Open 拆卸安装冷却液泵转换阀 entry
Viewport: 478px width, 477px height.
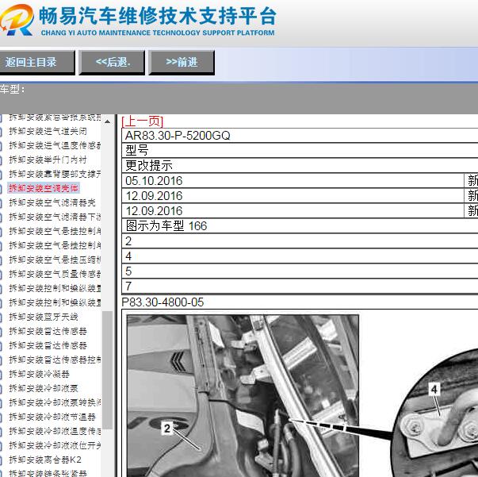[55, 402]
